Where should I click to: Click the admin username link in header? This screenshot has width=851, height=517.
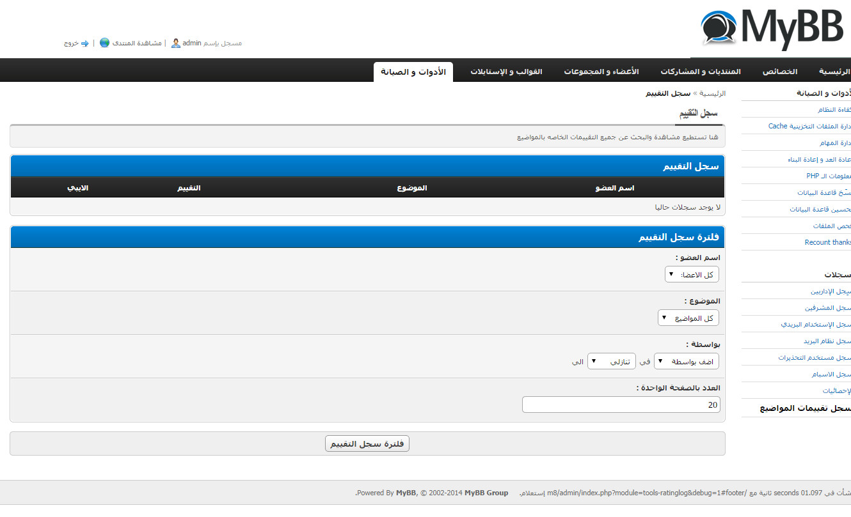pyautogui.click(x=192, y=43)
